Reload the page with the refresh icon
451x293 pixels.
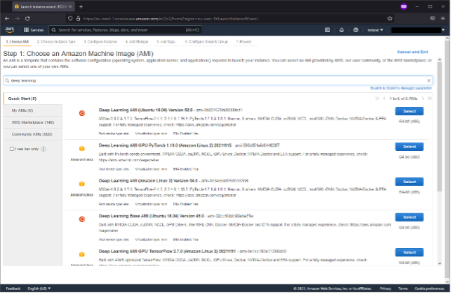(x=28, y=19)
